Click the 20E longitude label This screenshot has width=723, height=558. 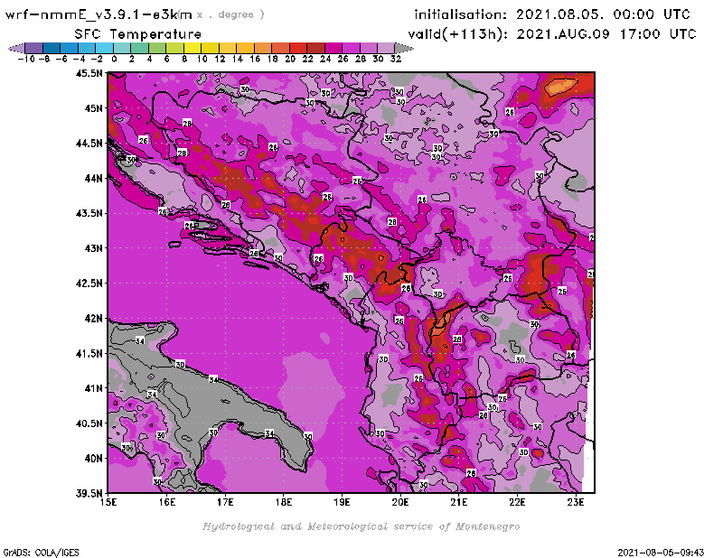click(400, 502)
